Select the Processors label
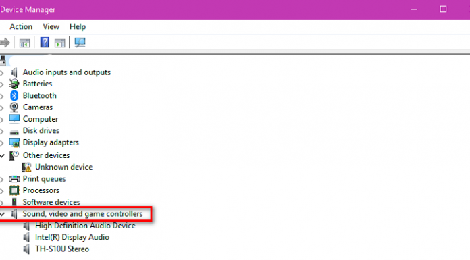 (x=41, y=190)
